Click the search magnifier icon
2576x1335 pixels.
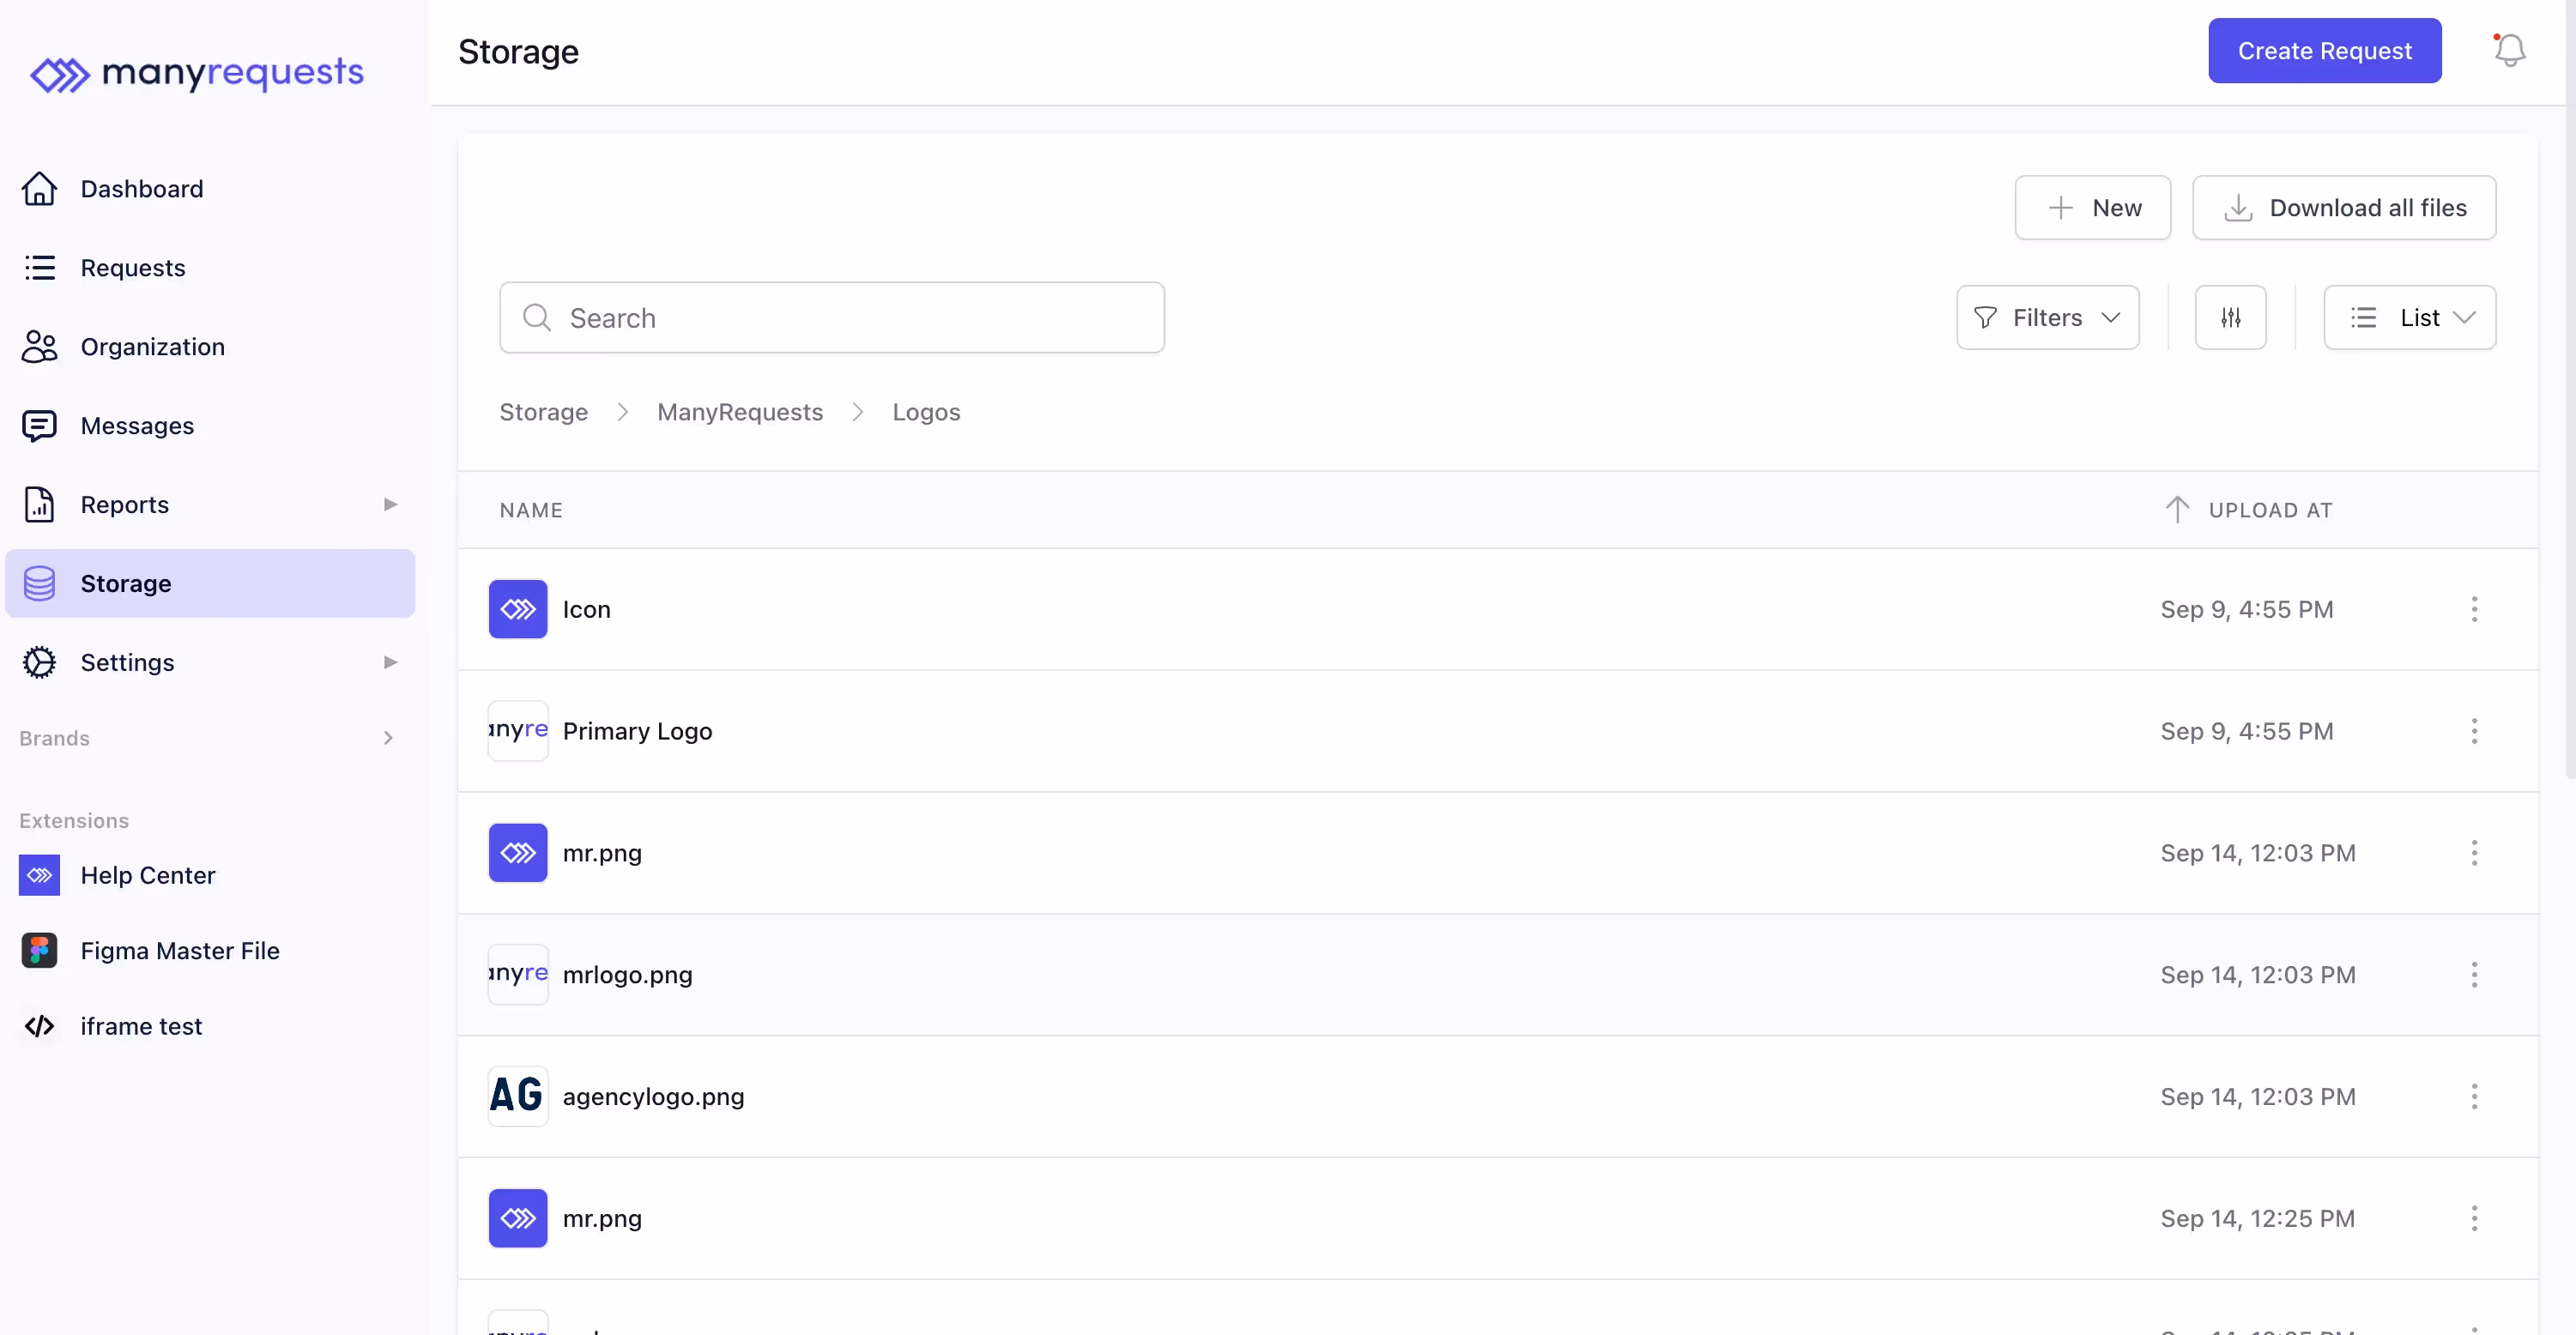click(x=537, y=318)
